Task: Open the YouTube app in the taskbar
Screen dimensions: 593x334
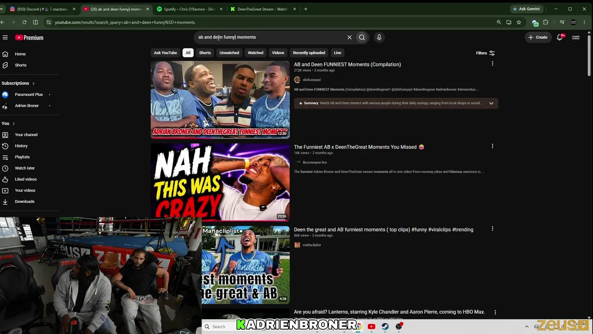Action: [372, 327]
